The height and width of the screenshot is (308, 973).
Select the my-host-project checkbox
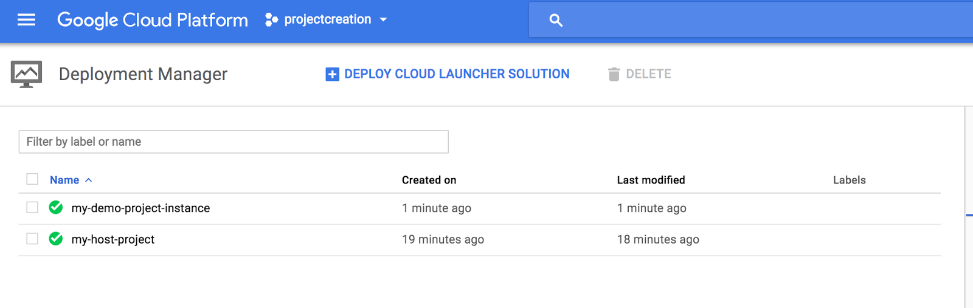tap(32, 239)
